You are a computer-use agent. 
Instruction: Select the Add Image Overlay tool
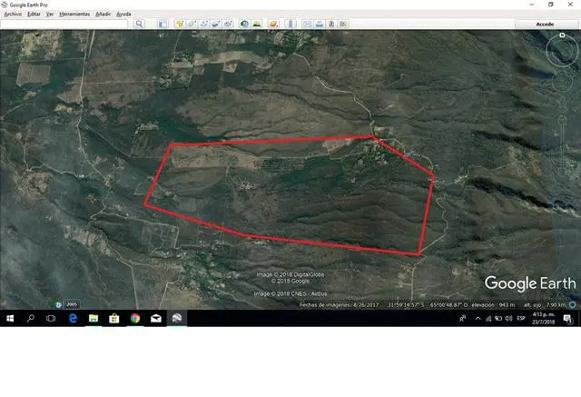(x=216, y=25)
